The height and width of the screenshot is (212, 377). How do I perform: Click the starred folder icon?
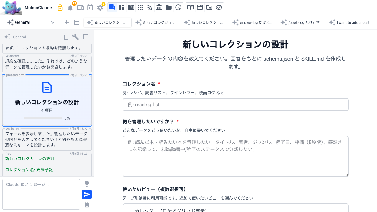pyautogui.click(x=209, y=8)
